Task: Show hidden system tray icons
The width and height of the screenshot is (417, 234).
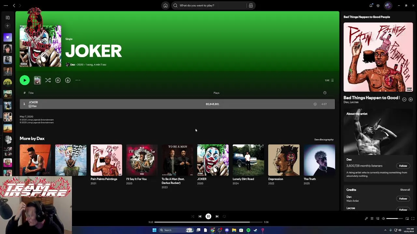Action: click(x=385, y=230)
